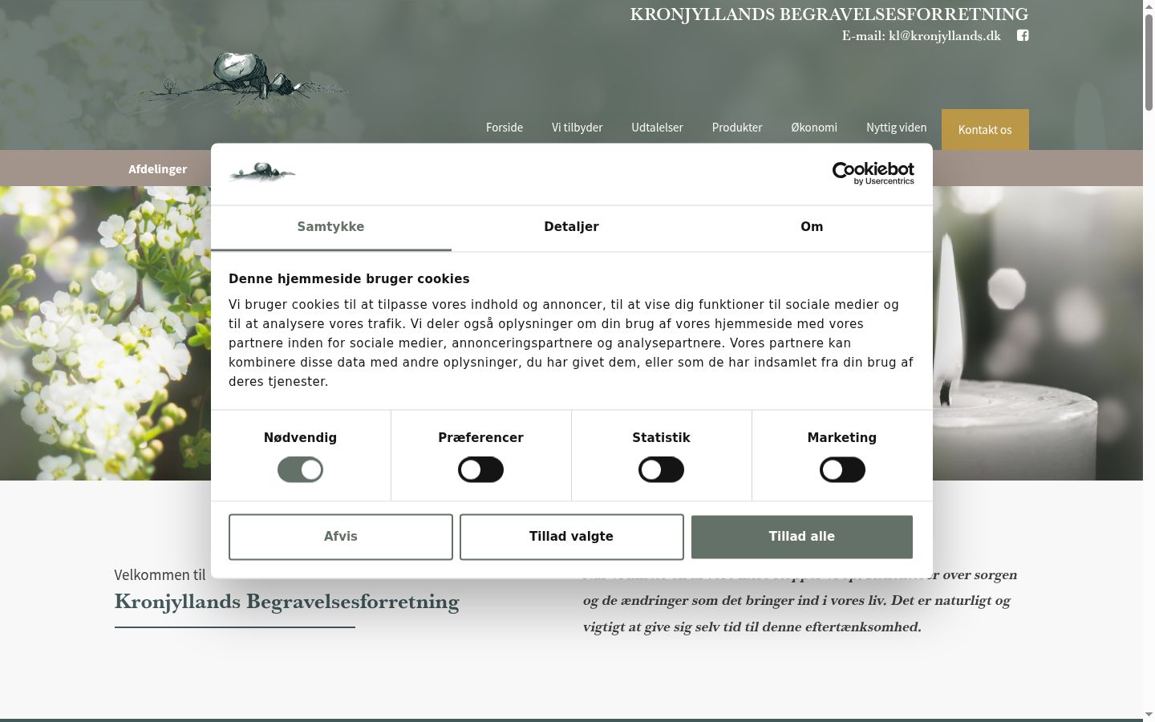The image size is (1155, 722).
Task: Click the 'Denne hjemmeside bruger cookies' heading
Action: [349, 279]
